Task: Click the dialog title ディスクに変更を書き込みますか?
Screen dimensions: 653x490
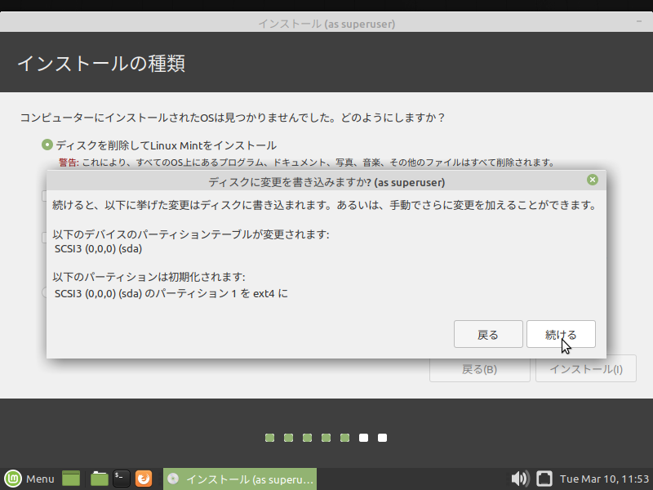Action: (x=326, y=182)
